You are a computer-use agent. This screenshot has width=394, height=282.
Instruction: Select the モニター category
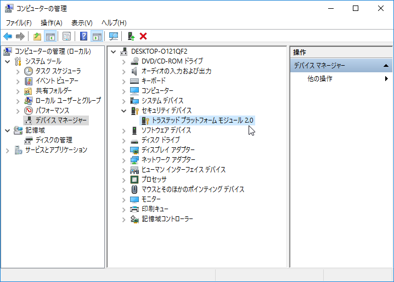[x=151, y=199]
